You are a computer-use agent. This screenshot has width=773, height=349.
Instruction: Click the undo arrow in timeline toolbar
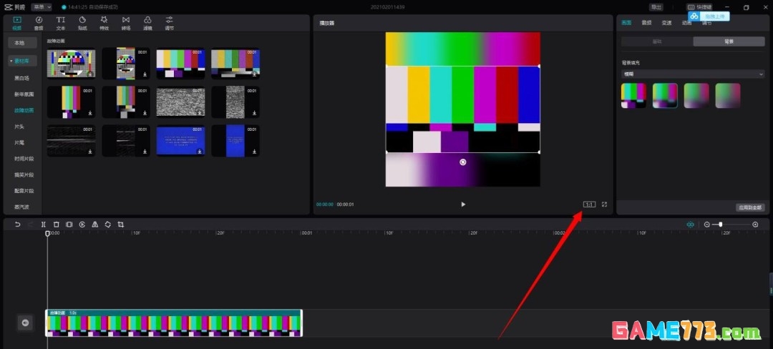tap(17, 224)
